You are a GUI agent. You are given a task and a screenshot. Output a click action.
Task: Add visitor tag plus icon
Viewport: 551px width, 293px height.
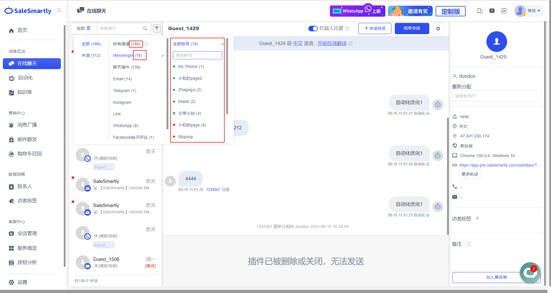pos(477,219)
